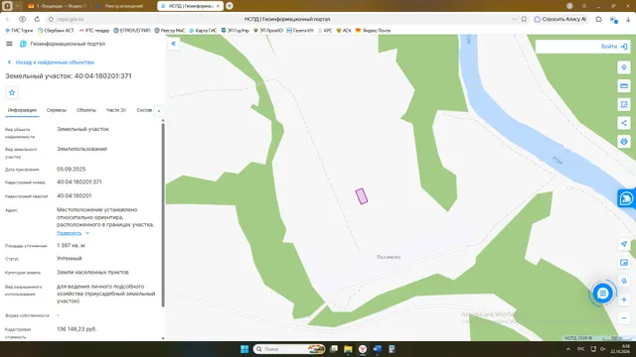Viewport: 636px width, 357px height.
Task: Click the info panel vertical scrollbar
Action: 163,214
